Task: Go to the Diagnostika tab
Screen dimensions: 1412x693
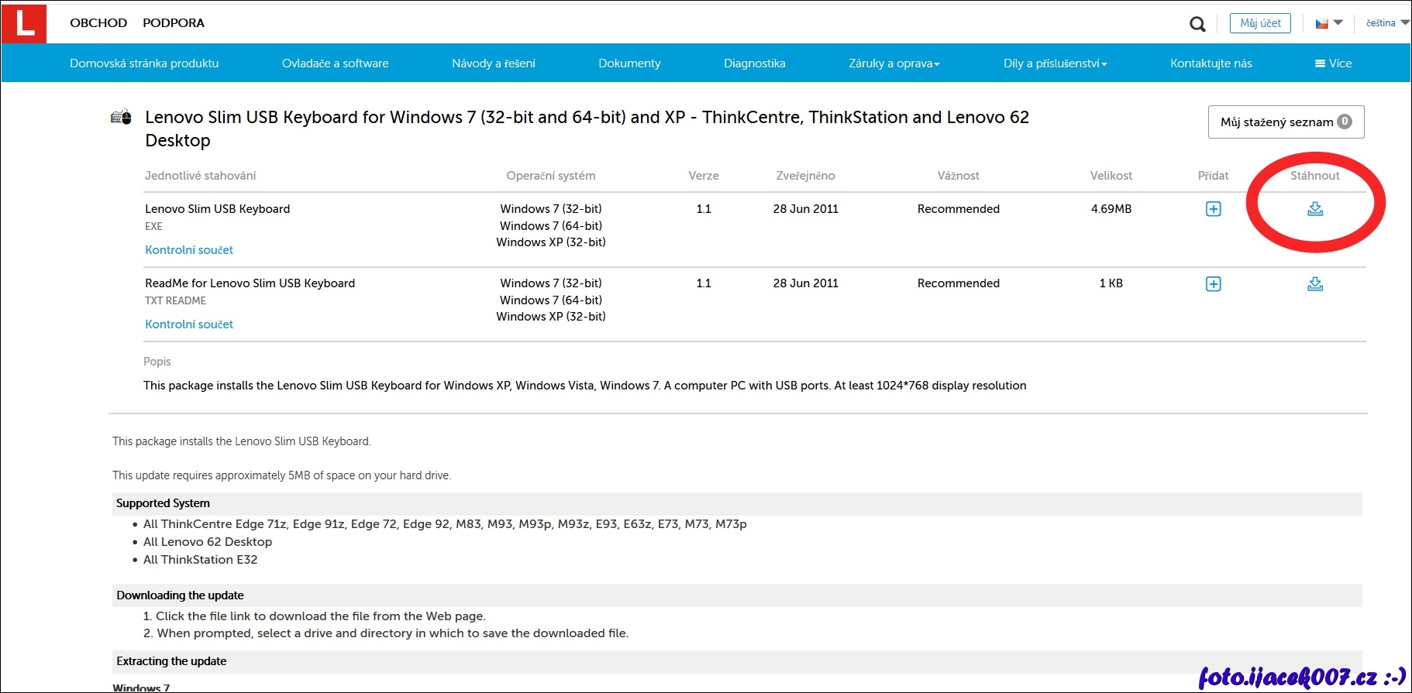Action: tap(754, 63)
